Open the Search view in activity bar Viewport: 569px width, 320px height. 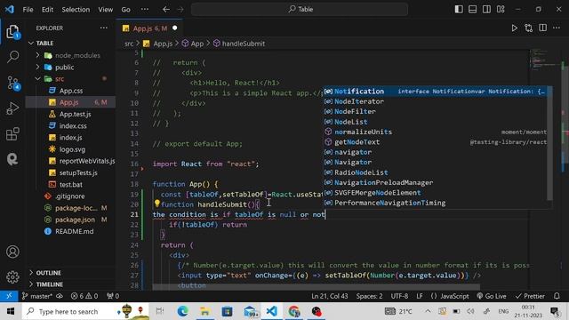click(12, 57)
